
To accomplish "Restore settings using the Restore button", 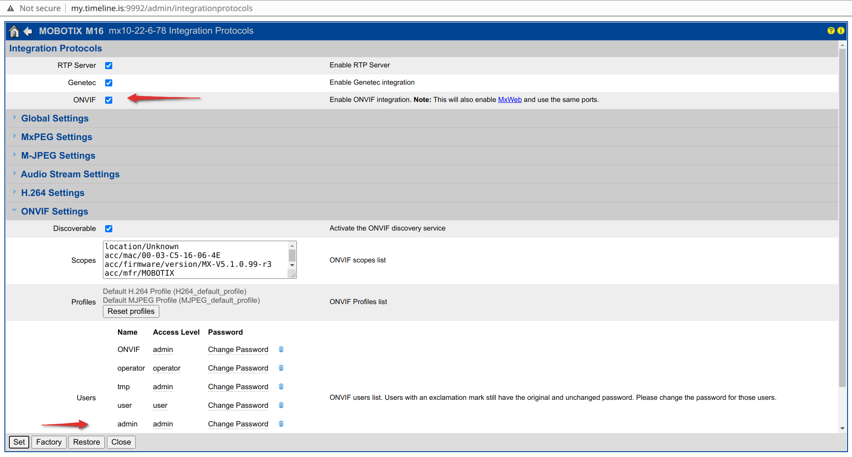I will coord(86,442).
